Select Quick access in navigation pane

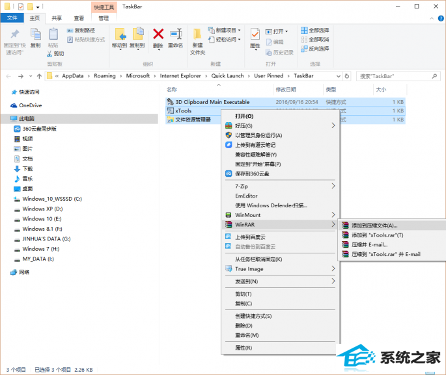tap(25, 92)
